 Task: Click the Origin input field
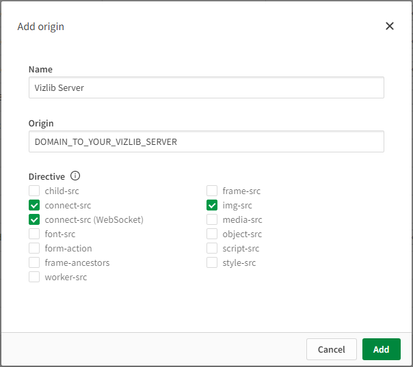206,141
